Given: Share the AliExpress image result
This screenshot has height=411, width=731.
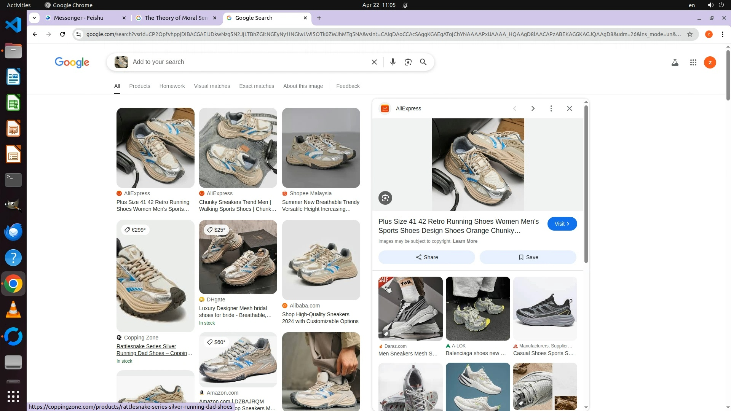Looking at the screenshot, I should [x=426, y=257].
